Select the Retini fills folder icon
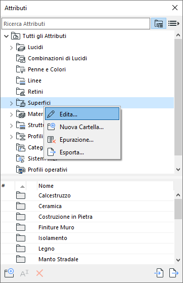183x283 pixels. pyautogui.click(x=21, y=92)
